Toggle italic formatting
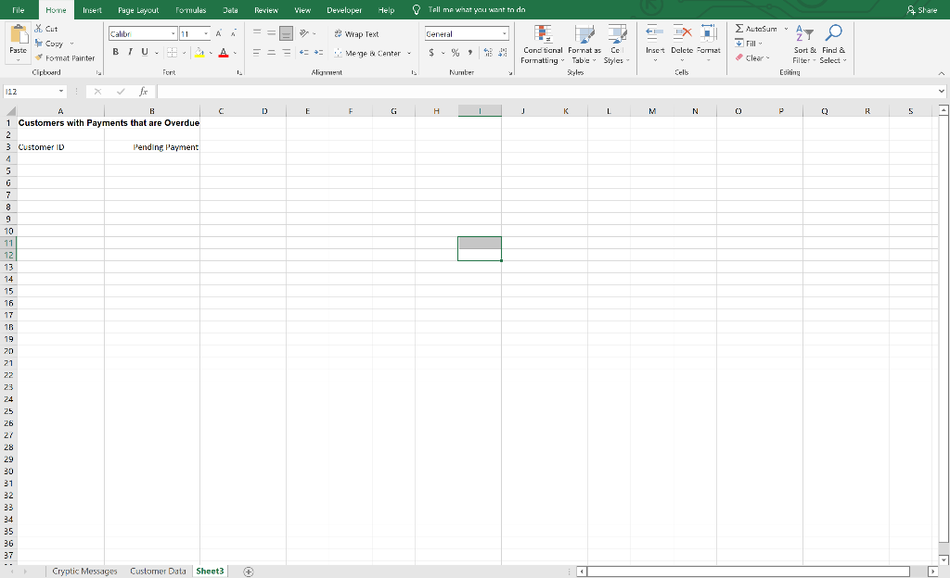The height and width of the screenshot is (578, 950). point(128,52)
